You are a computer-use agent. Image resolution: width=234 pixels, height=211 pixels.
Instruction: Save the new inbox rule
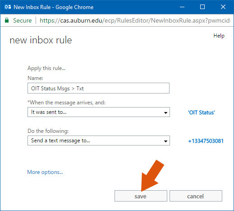click(141, 196)
